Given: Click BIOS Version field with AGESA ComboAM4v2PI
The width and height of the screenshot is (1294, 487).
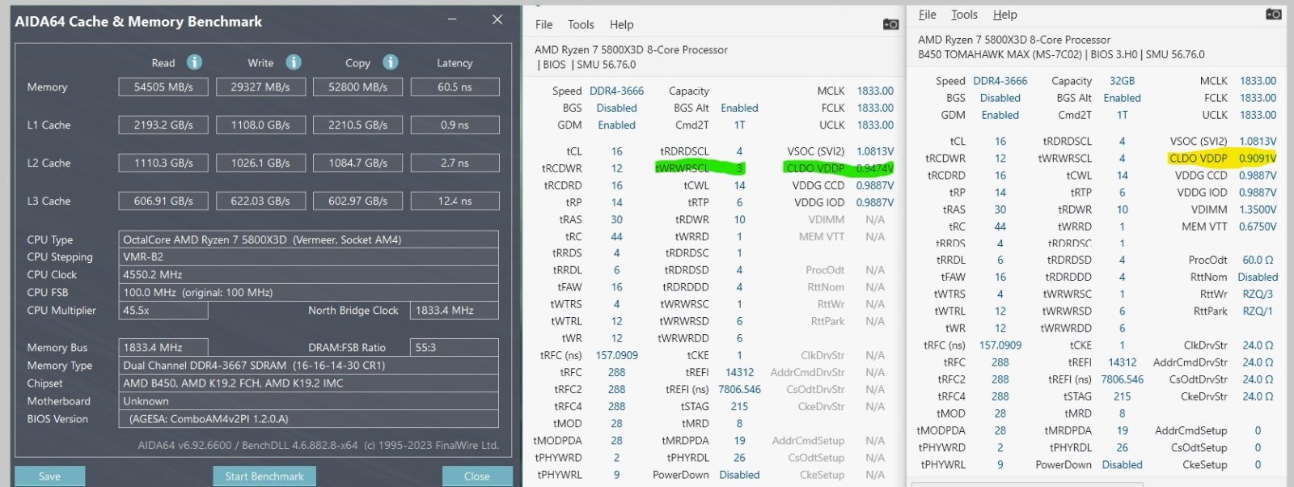Looking at the screenshot, I should (x=308, y=418).
